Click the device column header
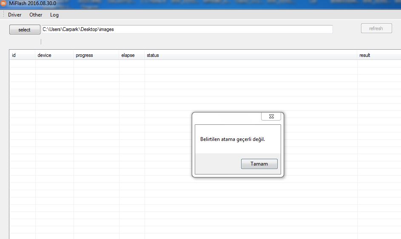The height and width of the screenshot is (239, 401). tap(54, 55)
